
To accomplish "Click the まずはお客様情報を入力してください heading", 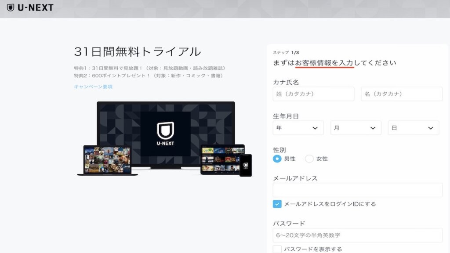I will coord(334,63).
